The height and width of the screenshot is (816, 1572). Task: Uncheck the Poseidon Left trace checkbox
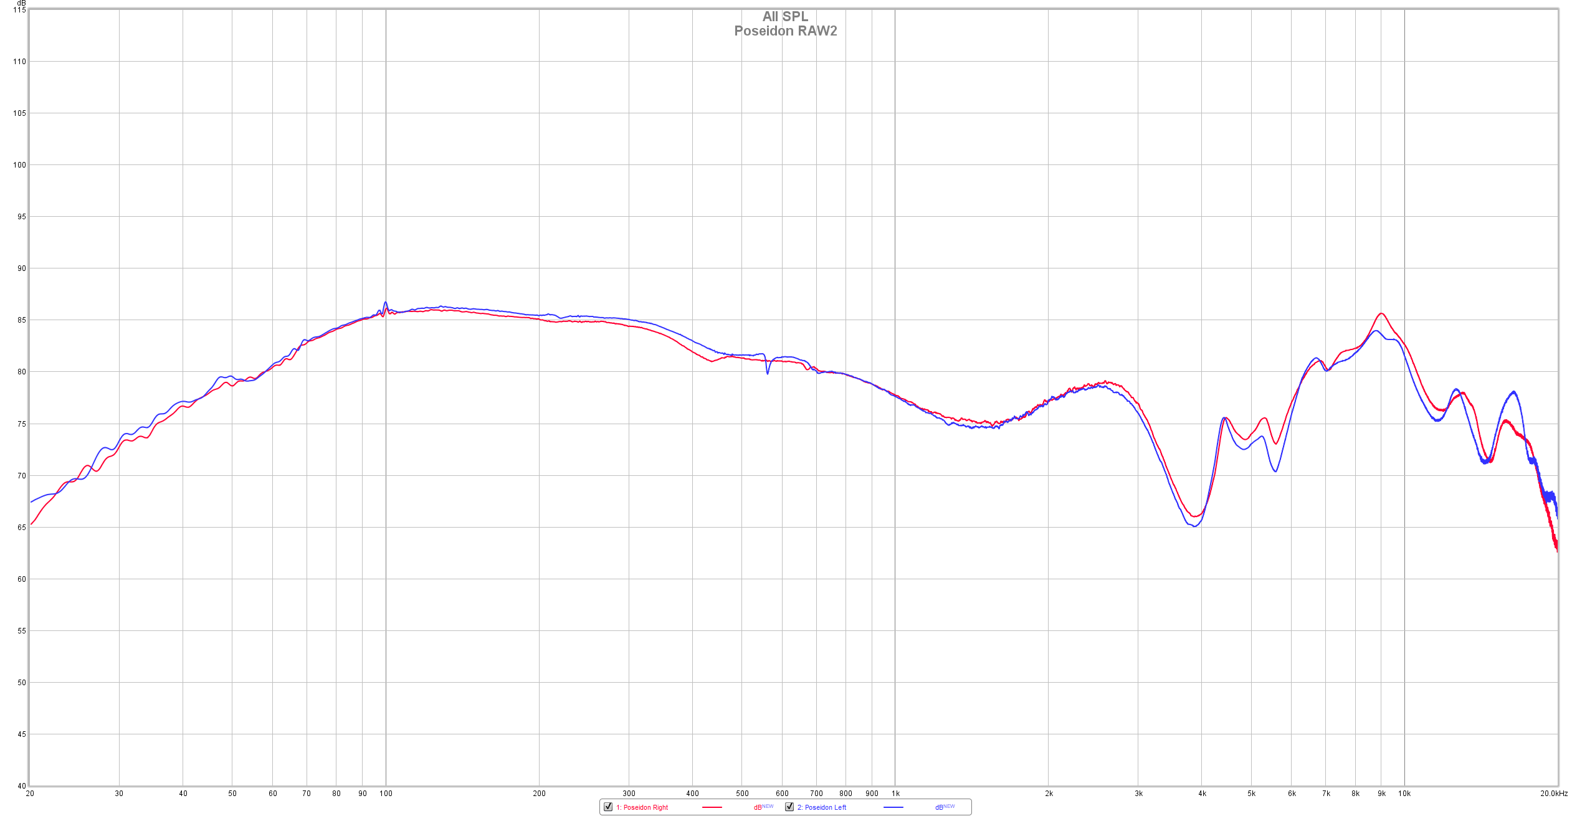789,807
